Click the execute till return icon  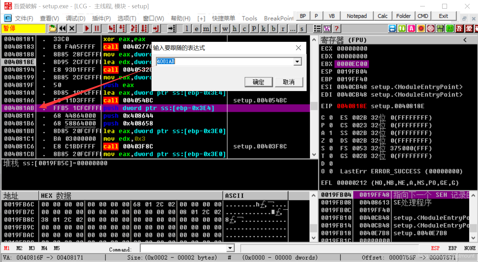coord(156,29)
